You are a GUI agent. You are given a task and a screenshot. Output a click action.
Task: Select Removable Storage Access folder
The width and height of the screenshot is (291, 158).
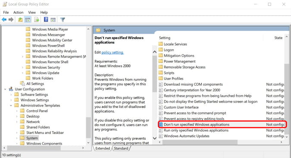185,67
